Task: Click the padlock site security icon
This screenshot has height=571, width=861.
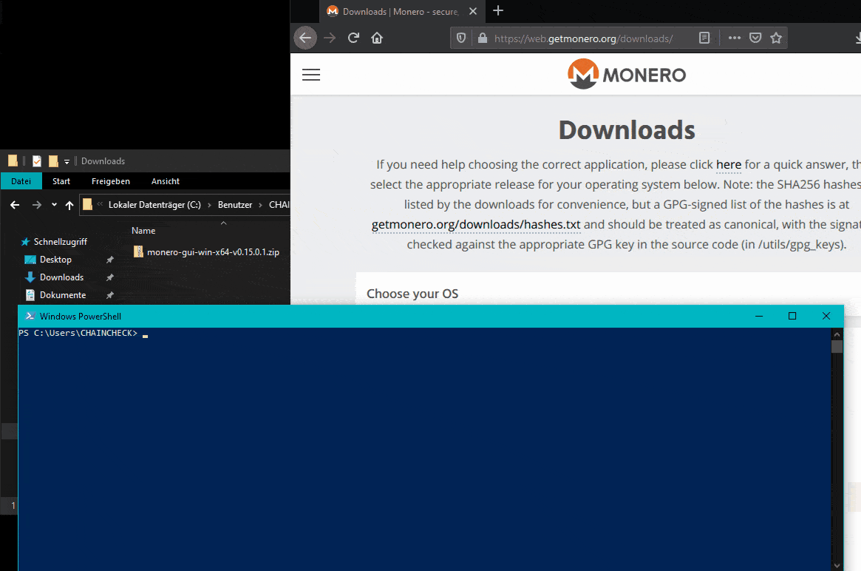Action: click(482, 38)
